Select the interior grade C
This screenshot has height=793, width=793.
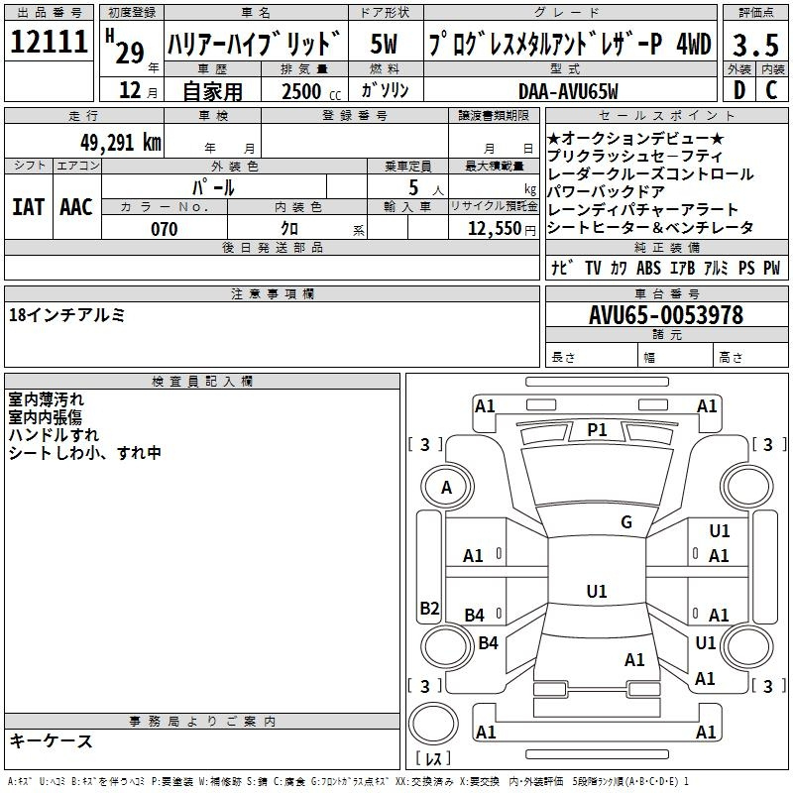pos(771,90)
